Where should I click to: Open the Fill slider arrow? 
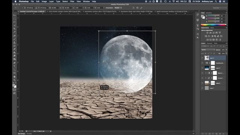[226, 53]
